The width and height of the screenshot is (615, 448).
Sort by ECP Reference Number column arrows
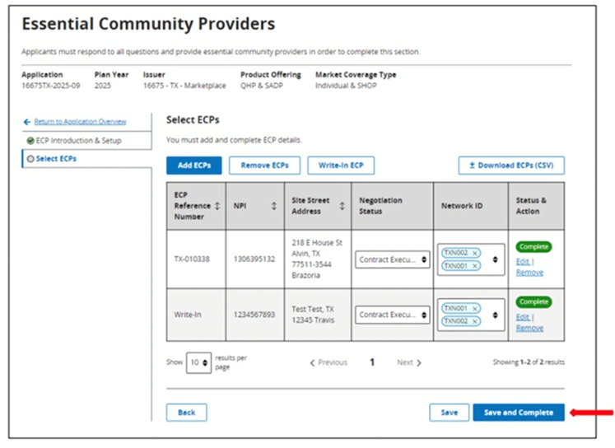[x=217, y=206]
